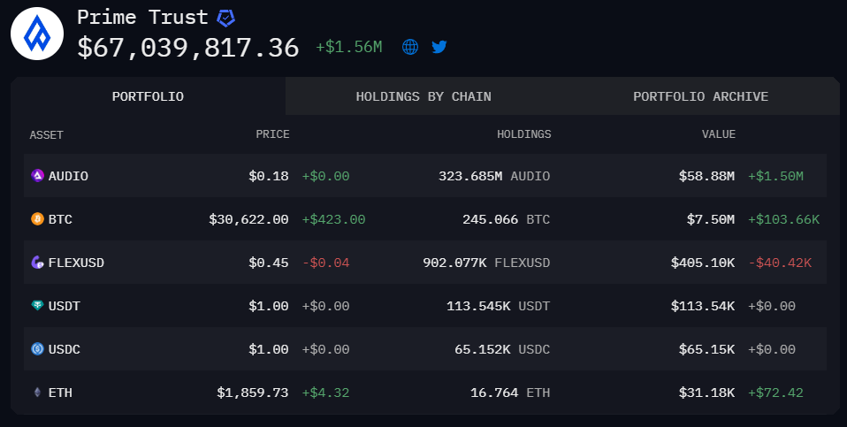
Task: Click the BTC value change +$103.66K
Action: click(784, 219)
